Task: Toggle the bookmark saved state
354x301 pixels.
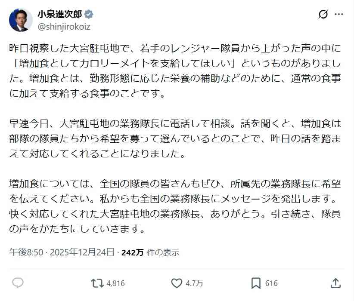Action: coord(255,283)
